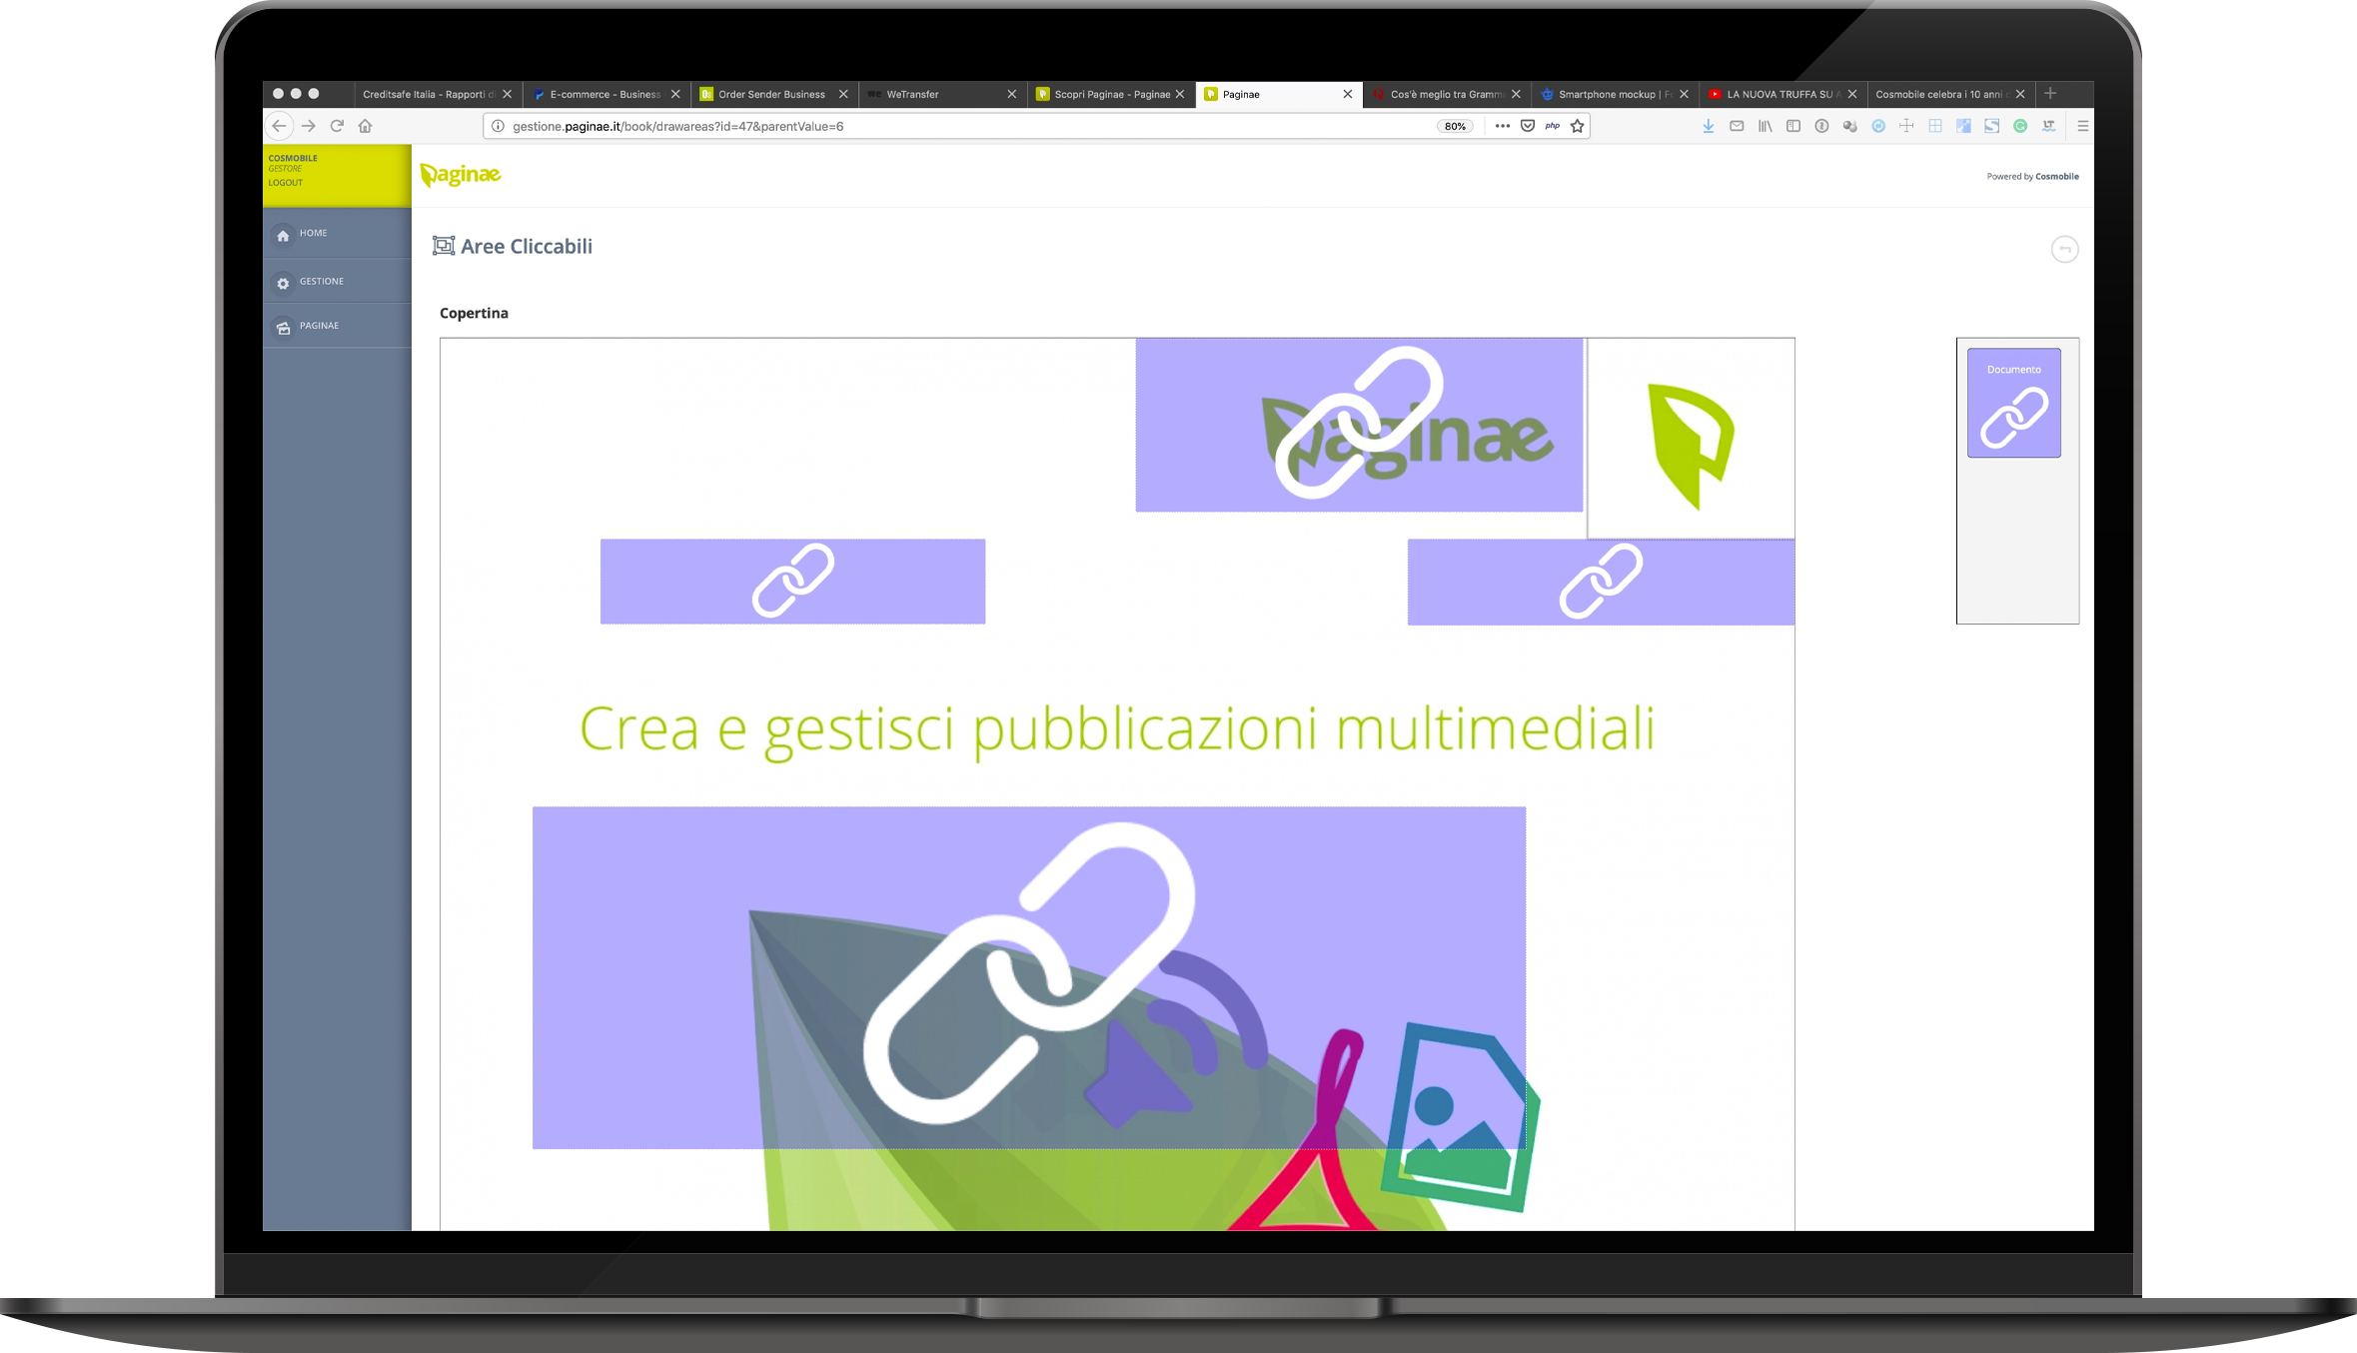Click the browser forward arrow

309,126
